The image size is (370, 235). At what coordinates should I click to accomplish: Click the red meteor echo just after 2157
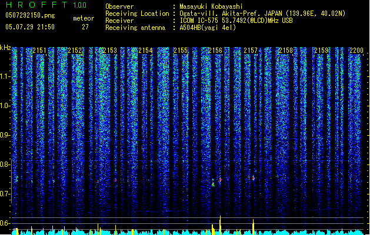pyautogui.click(x=254, y=179)
